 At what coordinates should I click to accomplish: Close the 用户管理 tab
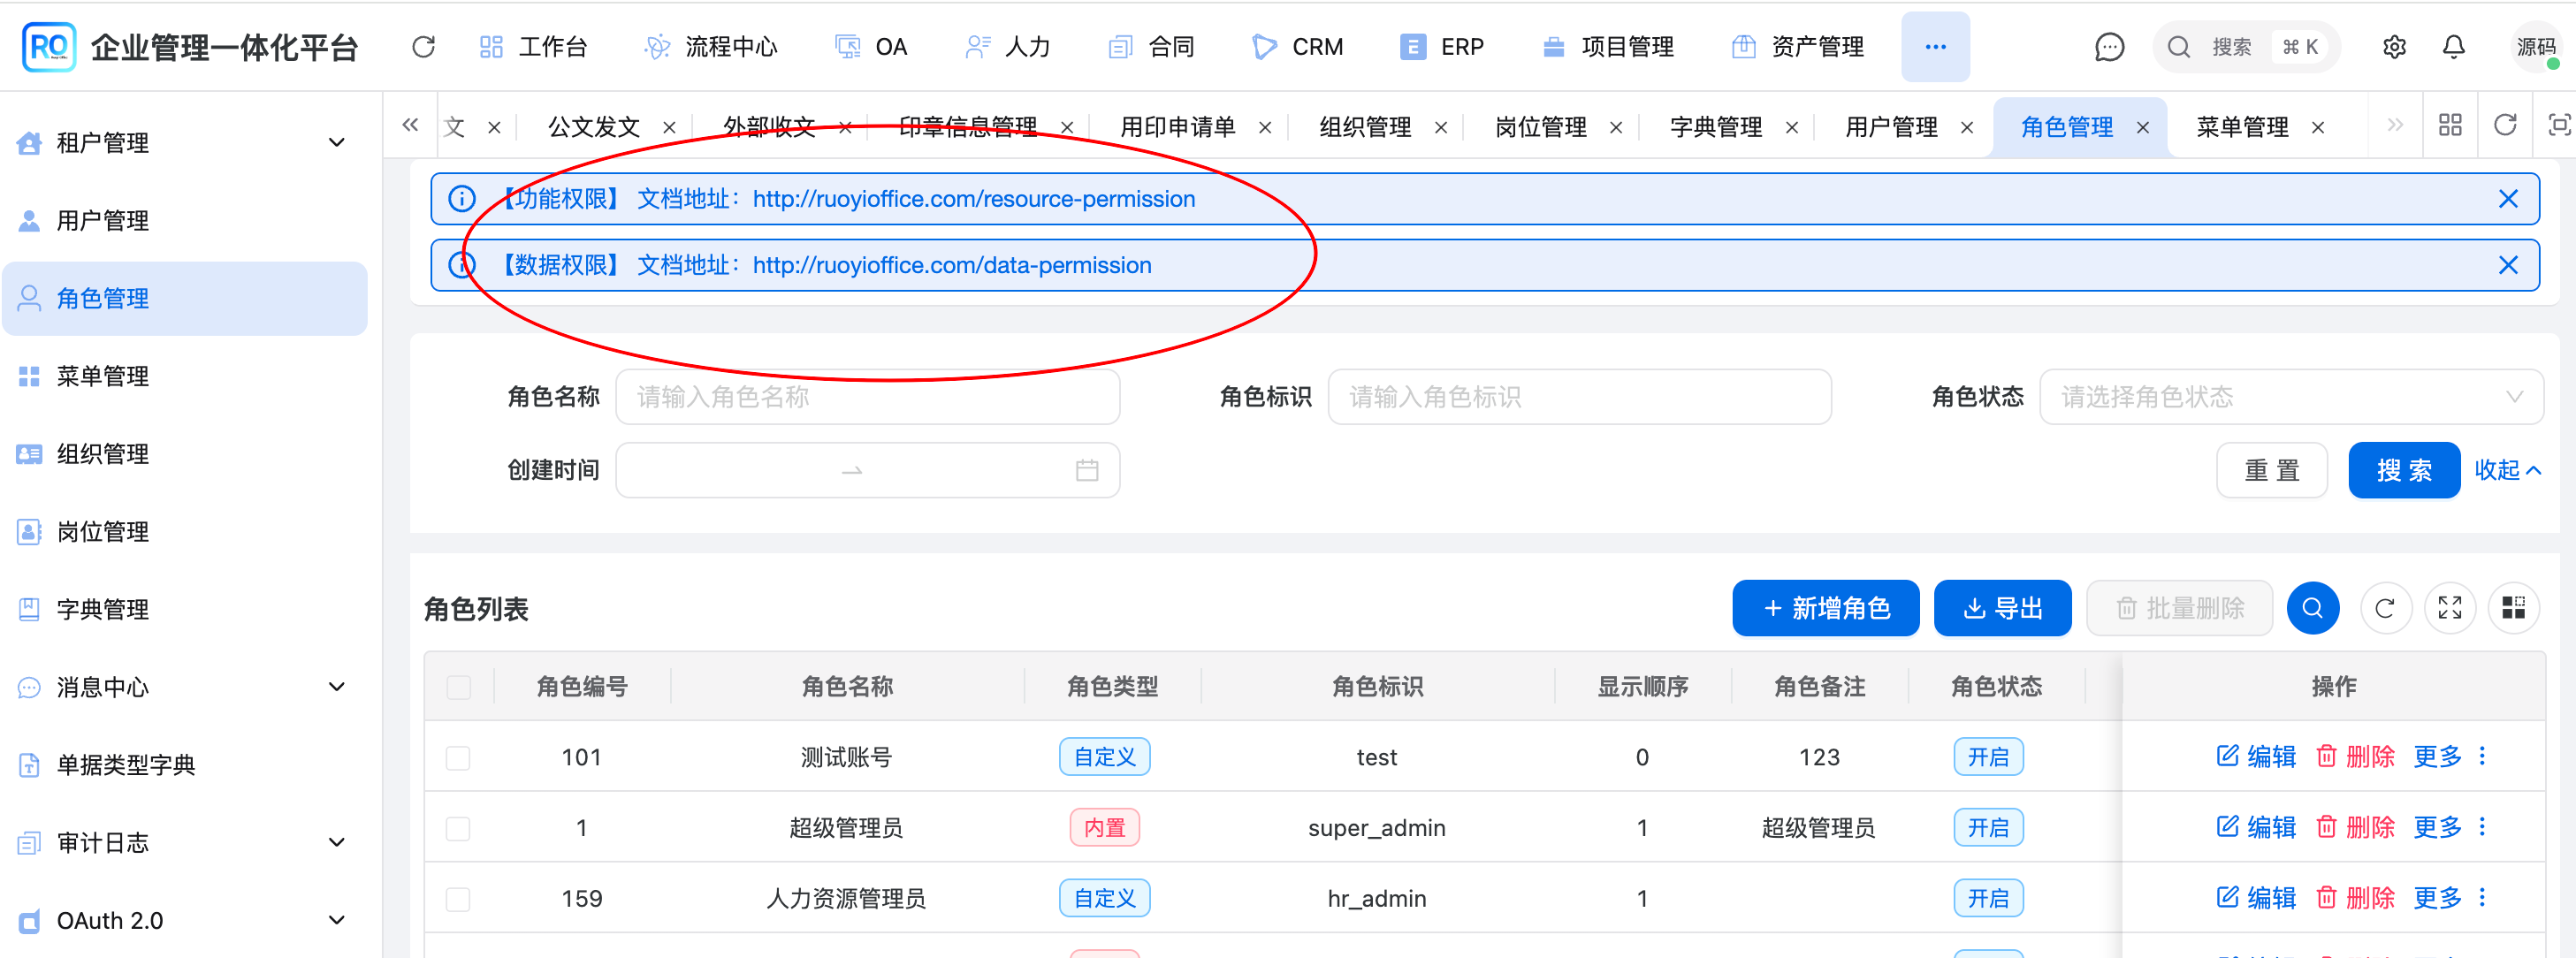pos(1967,127)
